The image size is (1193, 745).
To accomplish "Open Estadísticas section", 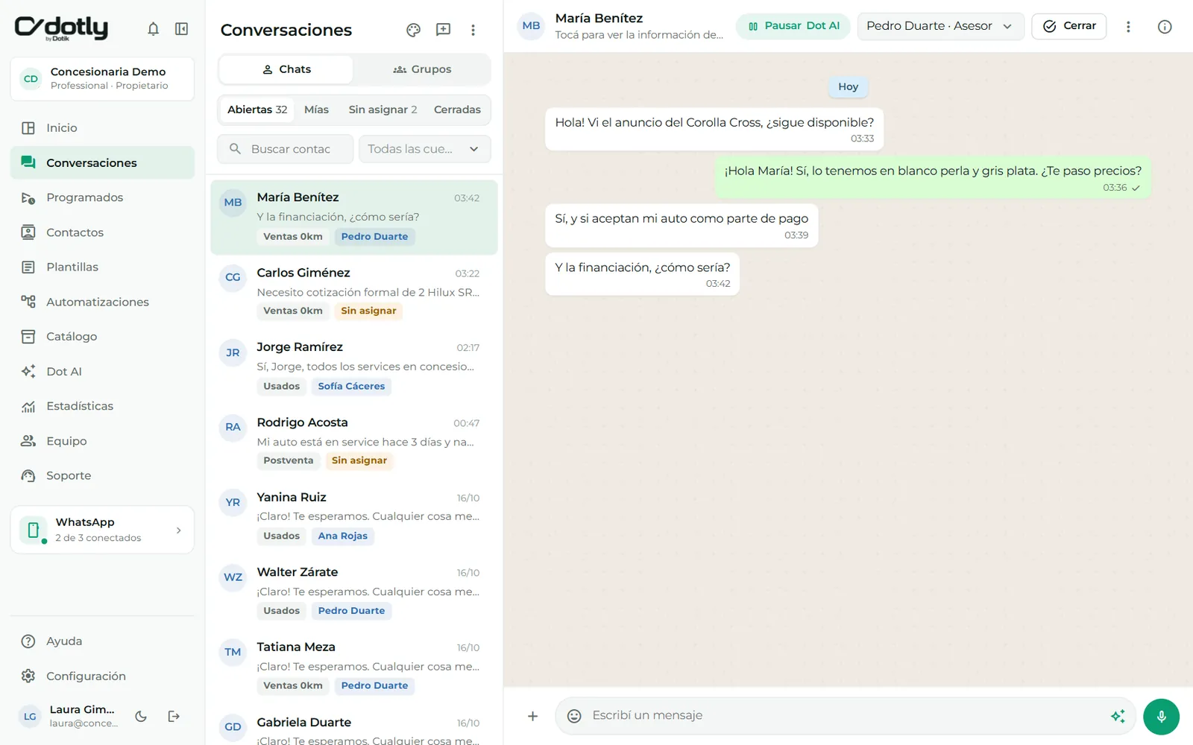I will [102, 406].
